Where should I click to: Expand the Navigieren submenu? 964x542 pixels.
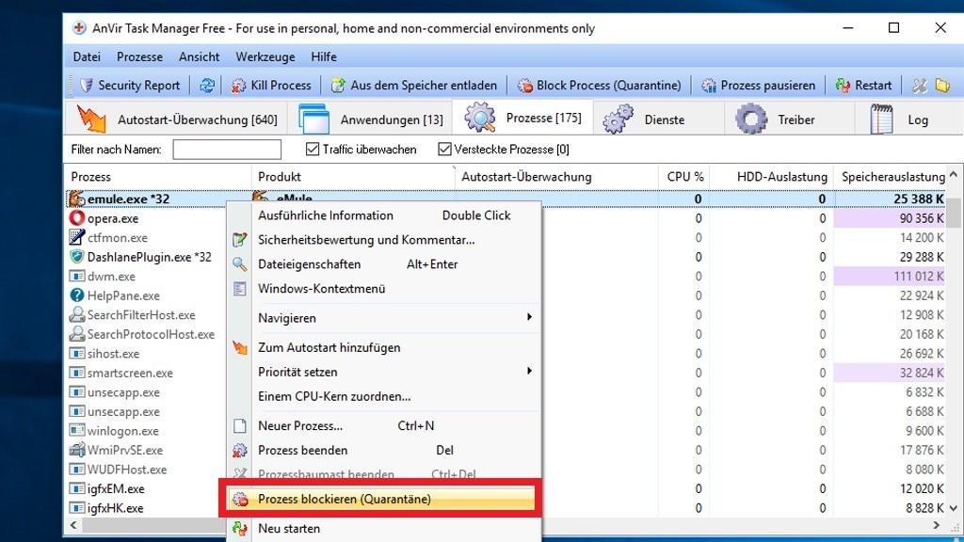[384, 318]
